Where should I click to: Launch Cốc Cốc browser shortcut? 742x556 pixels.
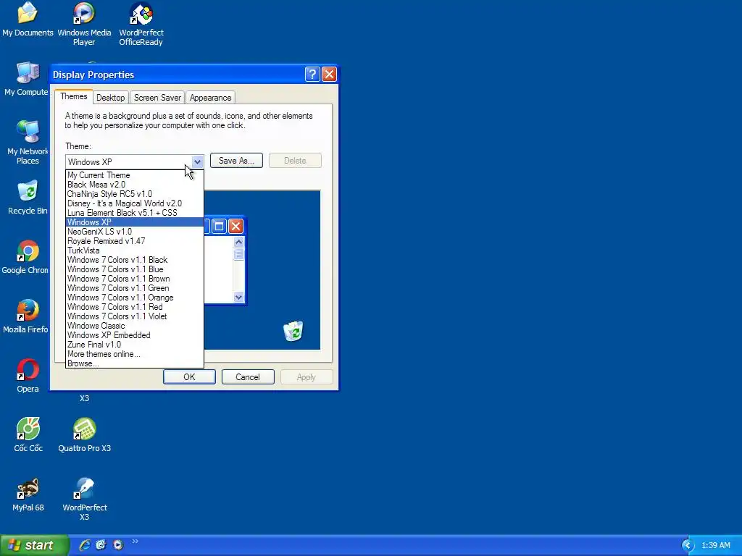tap(28, 435)
